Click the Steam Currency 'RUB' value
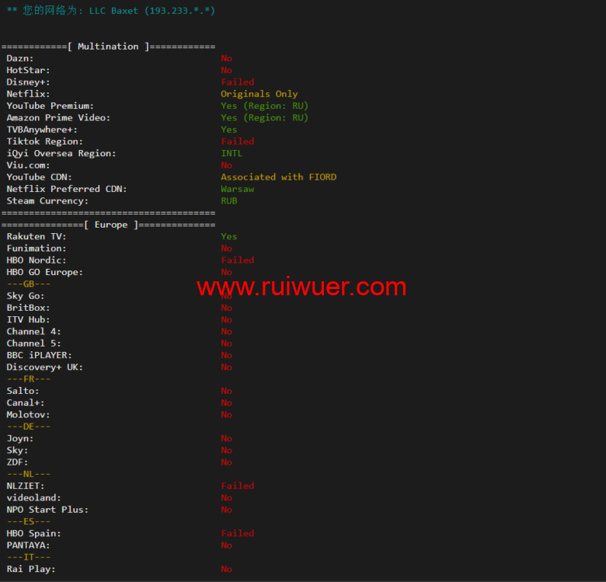Viewport: 606px width, 582px height. [x=229, y=201]
